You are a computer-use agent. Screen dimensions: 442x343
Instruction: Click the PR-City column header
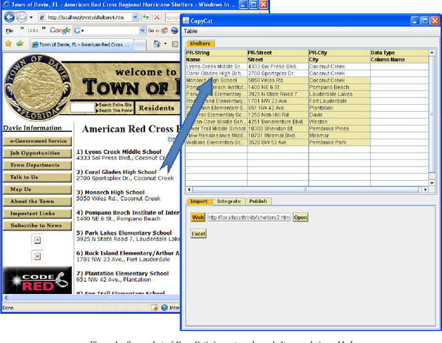point(339,52)
